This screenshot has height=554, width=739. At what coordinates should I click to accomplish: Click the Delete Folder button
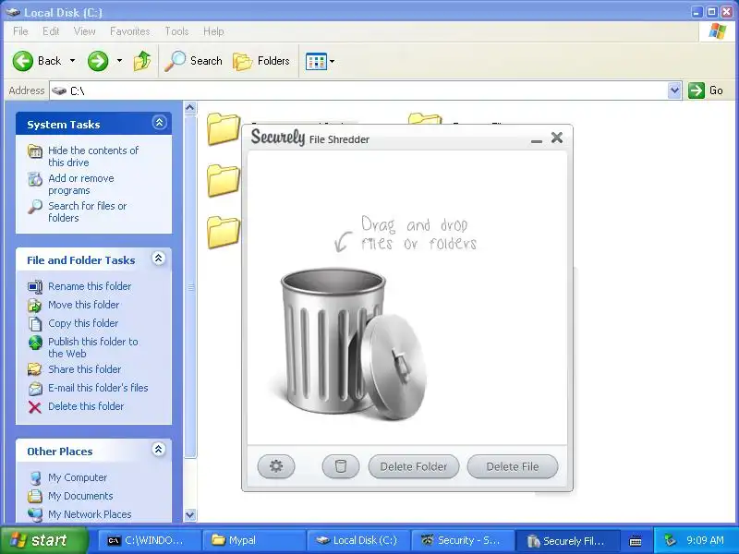pos(413,466)
